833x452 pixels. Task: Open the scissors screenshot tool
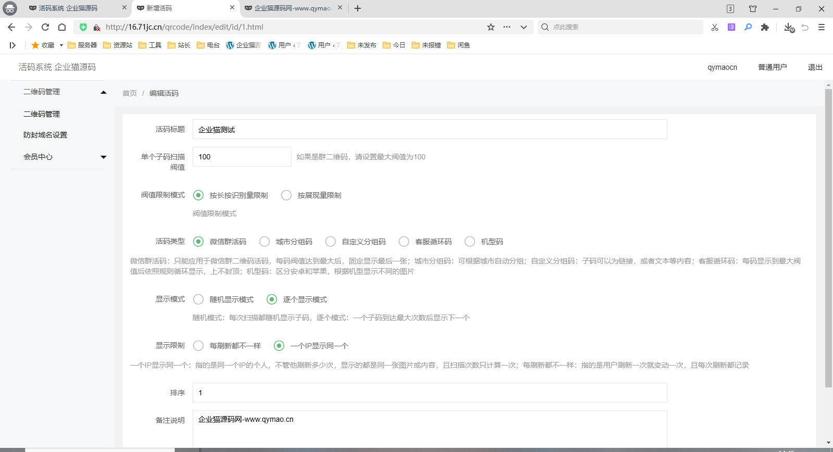coord(715,27)
